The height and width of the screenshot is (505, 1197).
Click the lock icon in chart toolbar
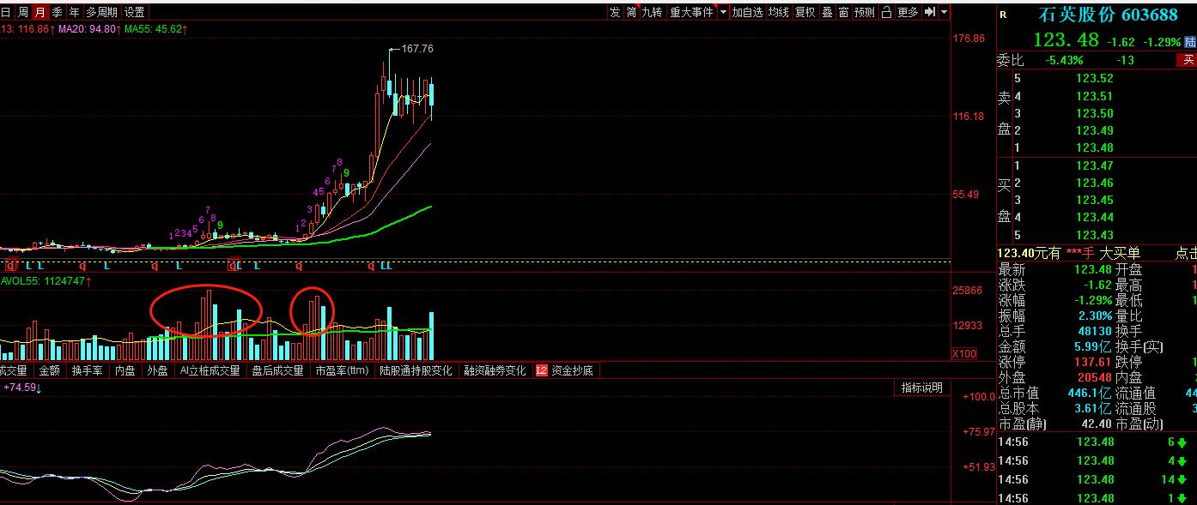point(886,12)
